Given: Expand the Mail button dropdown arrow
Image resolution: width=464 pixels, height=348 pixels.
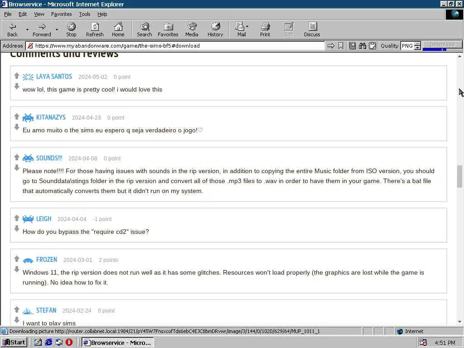Looking at the screenshot, I should (x=247, y=27).
